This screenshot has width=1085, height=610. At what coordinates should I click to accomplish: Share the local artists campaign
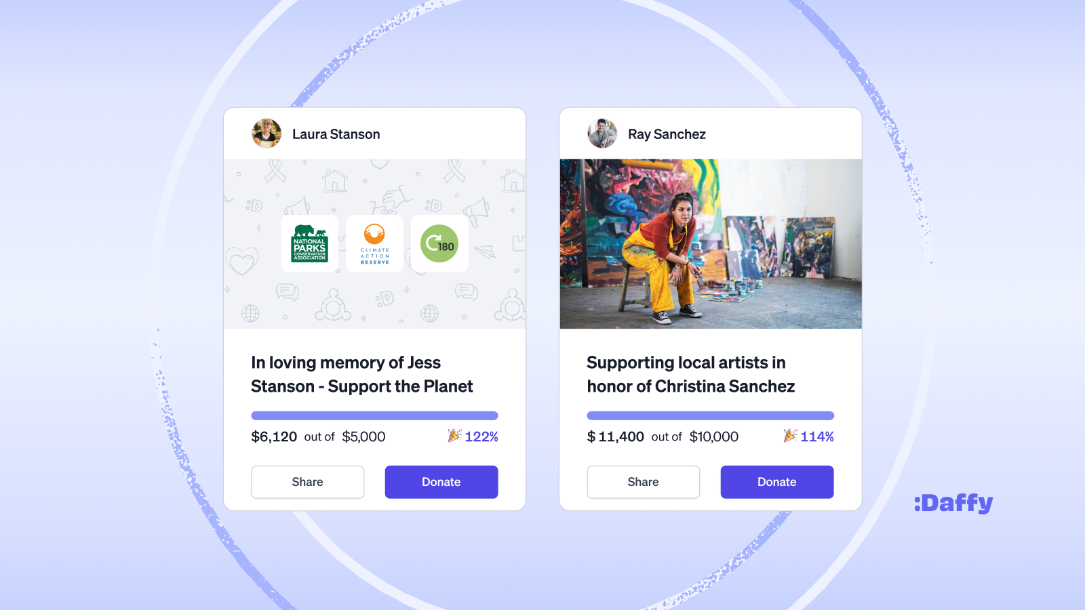644,482
